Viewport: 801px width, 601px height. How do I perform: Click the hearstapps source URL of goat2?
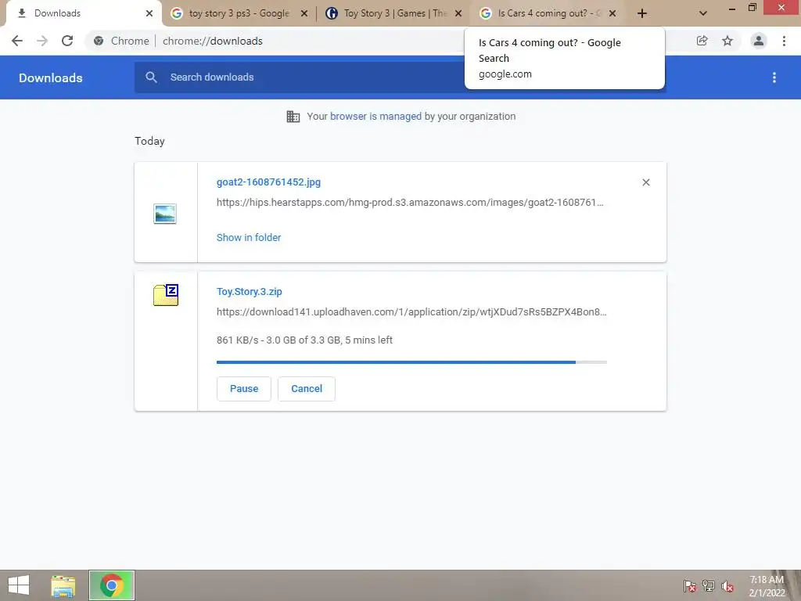(410, 203)
